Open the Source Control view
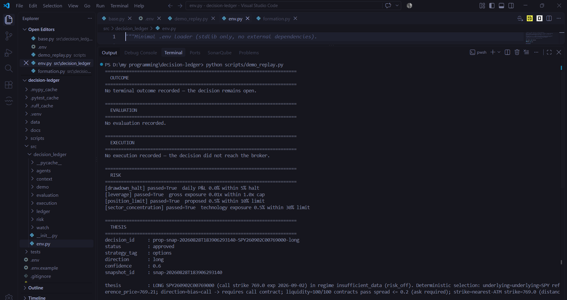Screen dimensions: 567x300 (x=9, y=36)
